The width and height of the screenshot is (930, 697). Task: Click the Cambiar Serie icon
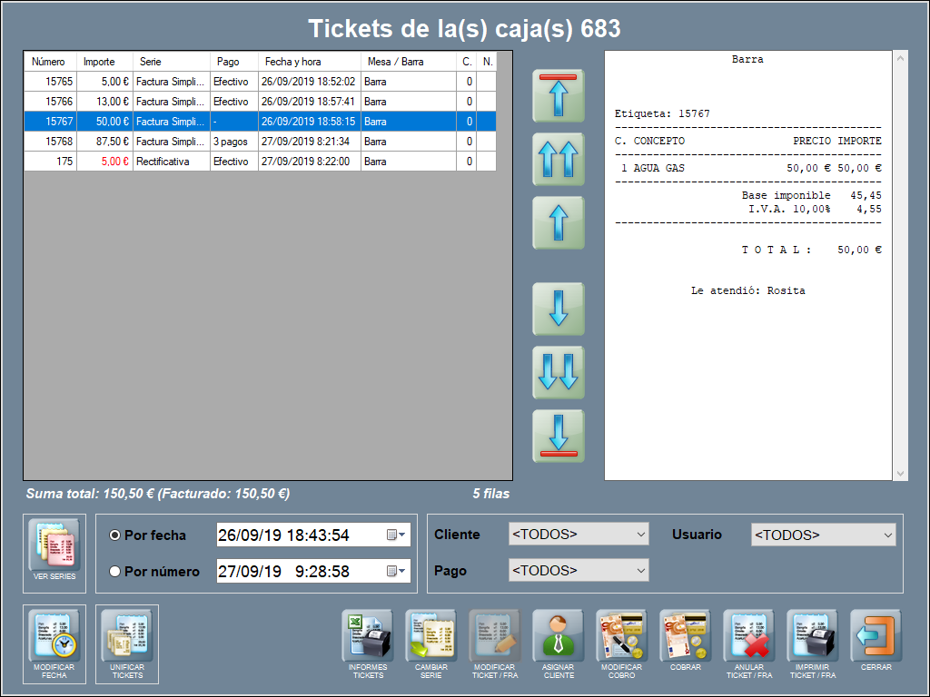coord(430,635)
